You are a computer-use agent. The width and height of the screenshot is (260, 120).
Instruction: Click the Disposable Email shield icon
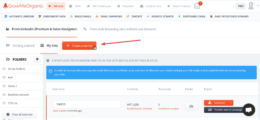(x=180, y=16)
